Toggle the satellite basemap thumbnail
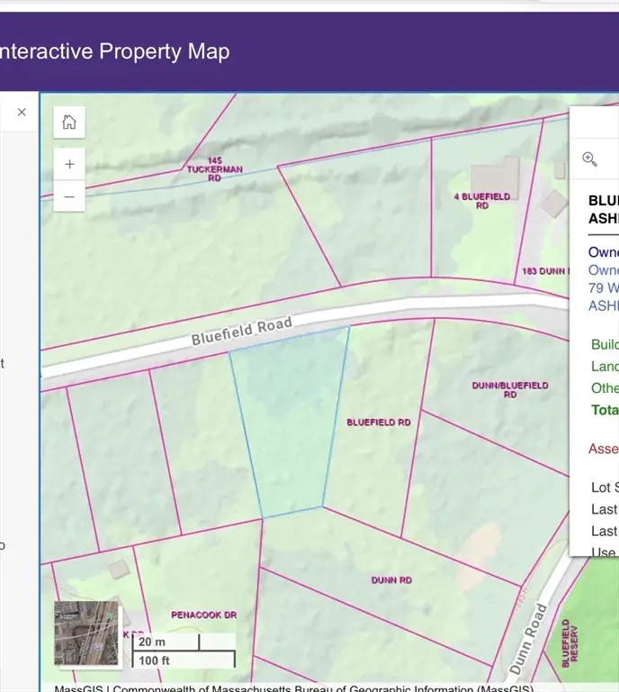Screen dimensions: 619x692 pos(86,633)
